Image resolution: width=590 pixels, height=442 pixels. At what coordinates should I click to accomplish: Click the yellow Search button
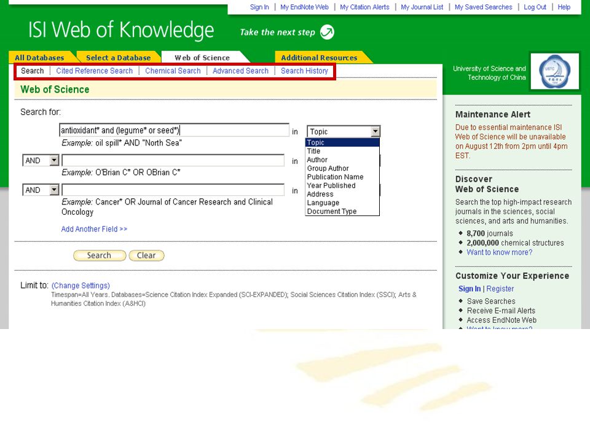[x=100, y=255]
